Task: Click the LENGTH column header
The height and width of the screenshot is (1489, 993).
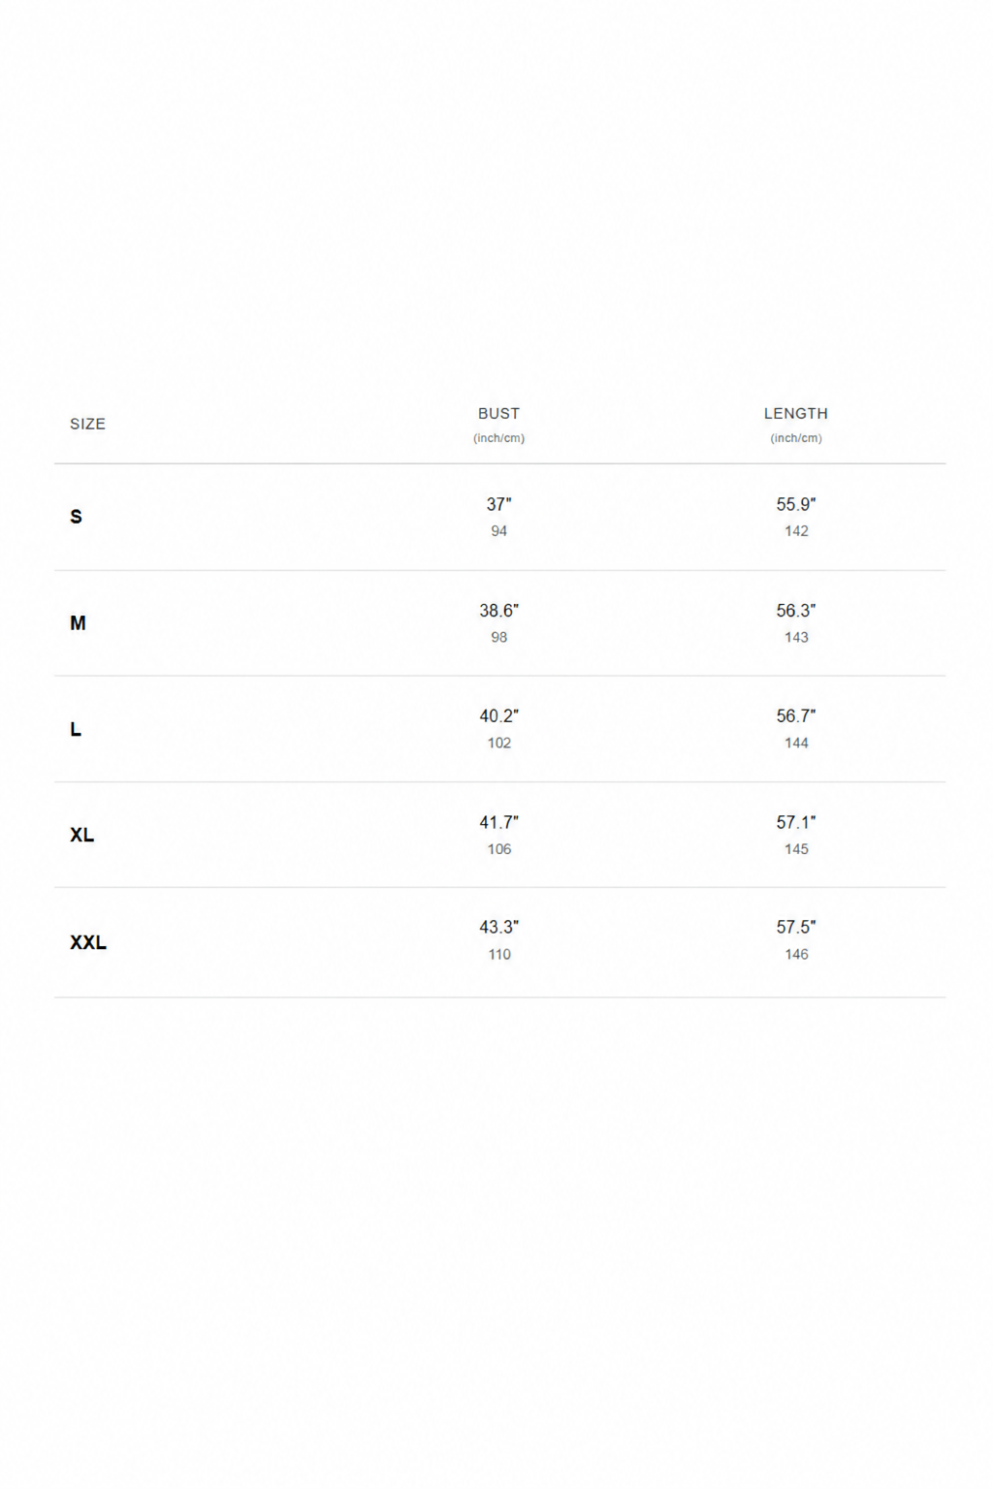Action: (795, 413)
